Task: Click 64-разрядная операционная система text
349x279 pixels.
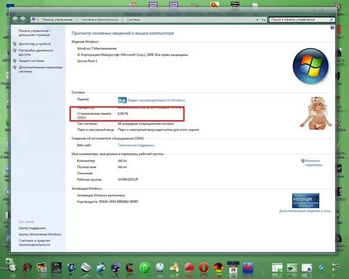Action: click(145, 123)
